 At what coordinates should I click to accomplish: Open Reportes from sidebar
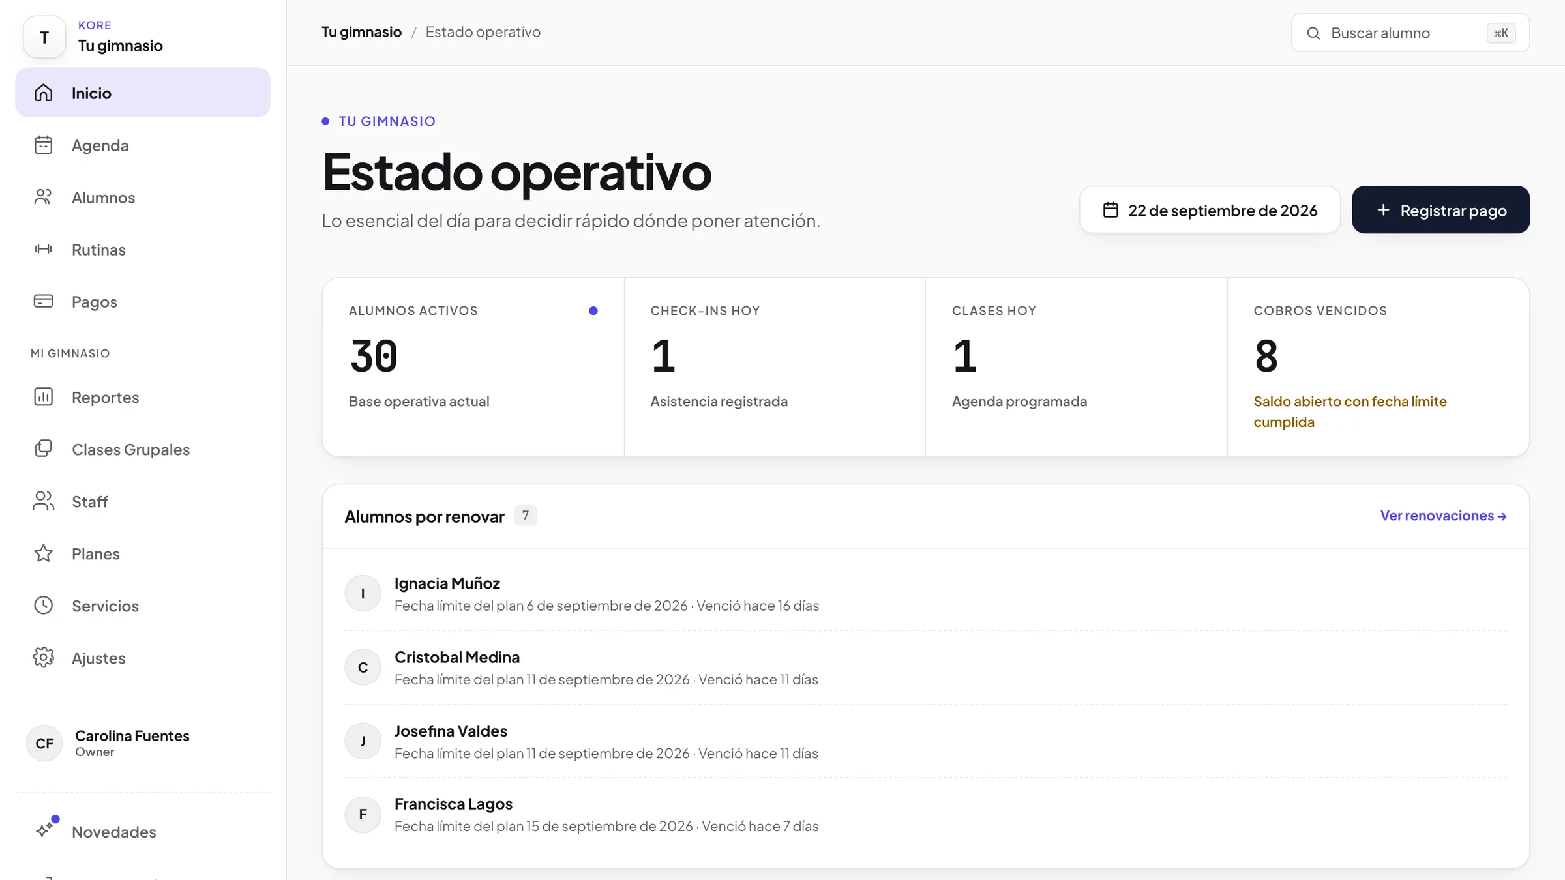pyautogui.click(x=143, y=397)
